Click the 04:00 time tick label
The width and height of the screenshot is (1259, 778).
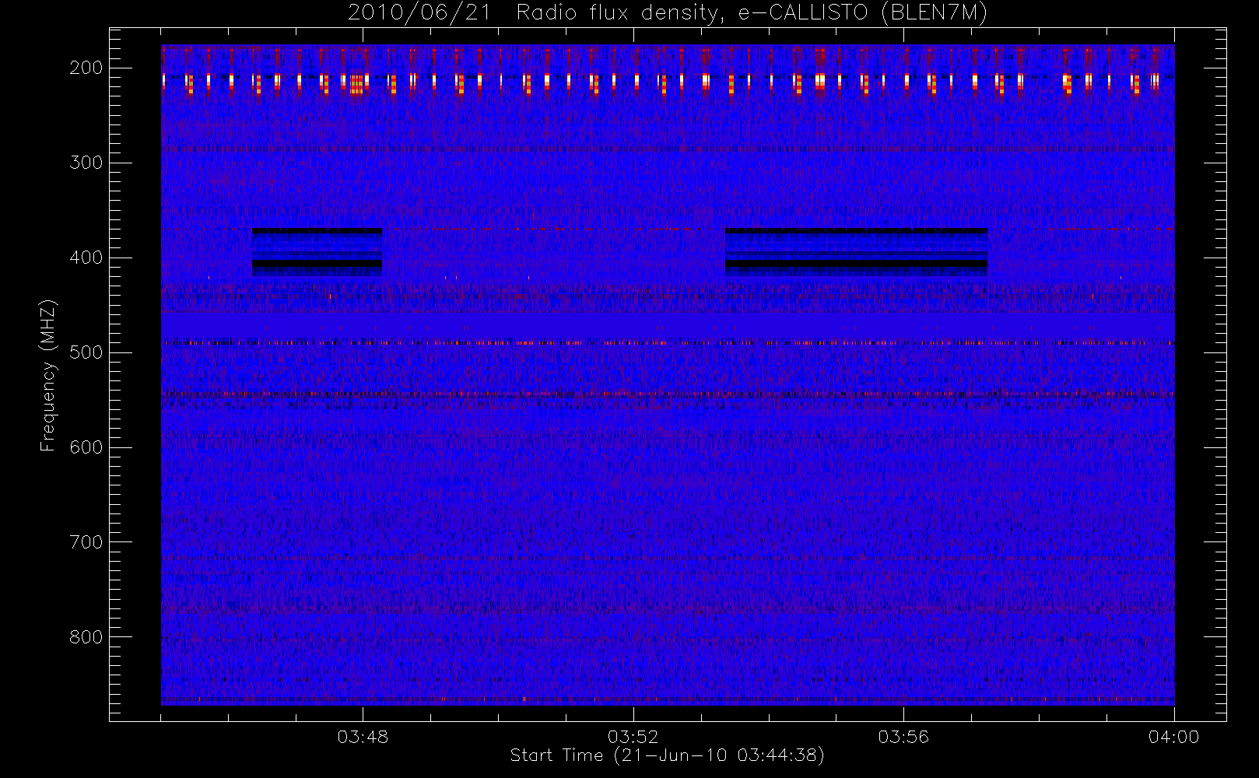pyautogui.click(x=1173, y=737)
